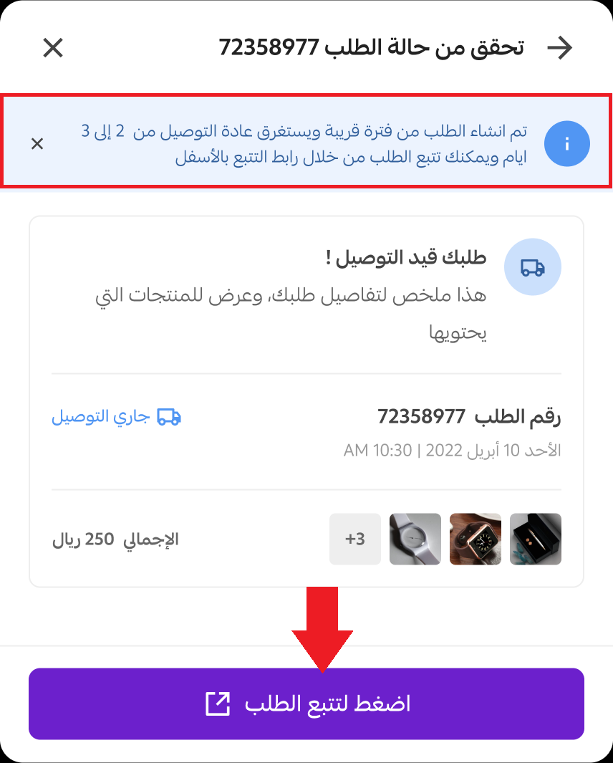Open the gray wristwatch product thumbnail
613x763 pixels.
[415, 539]
